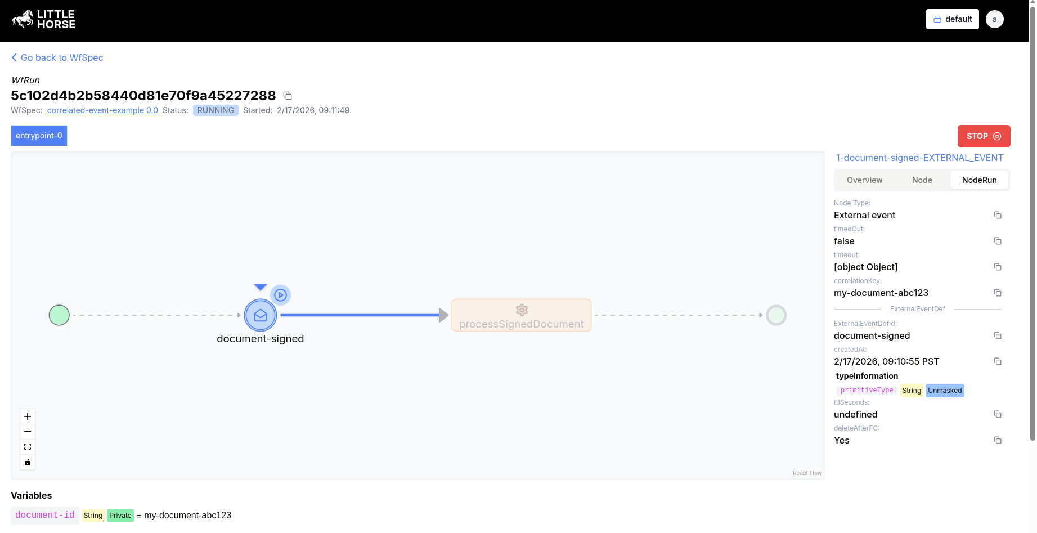Zoom in on the workflow canvas

tap(27, 416)
